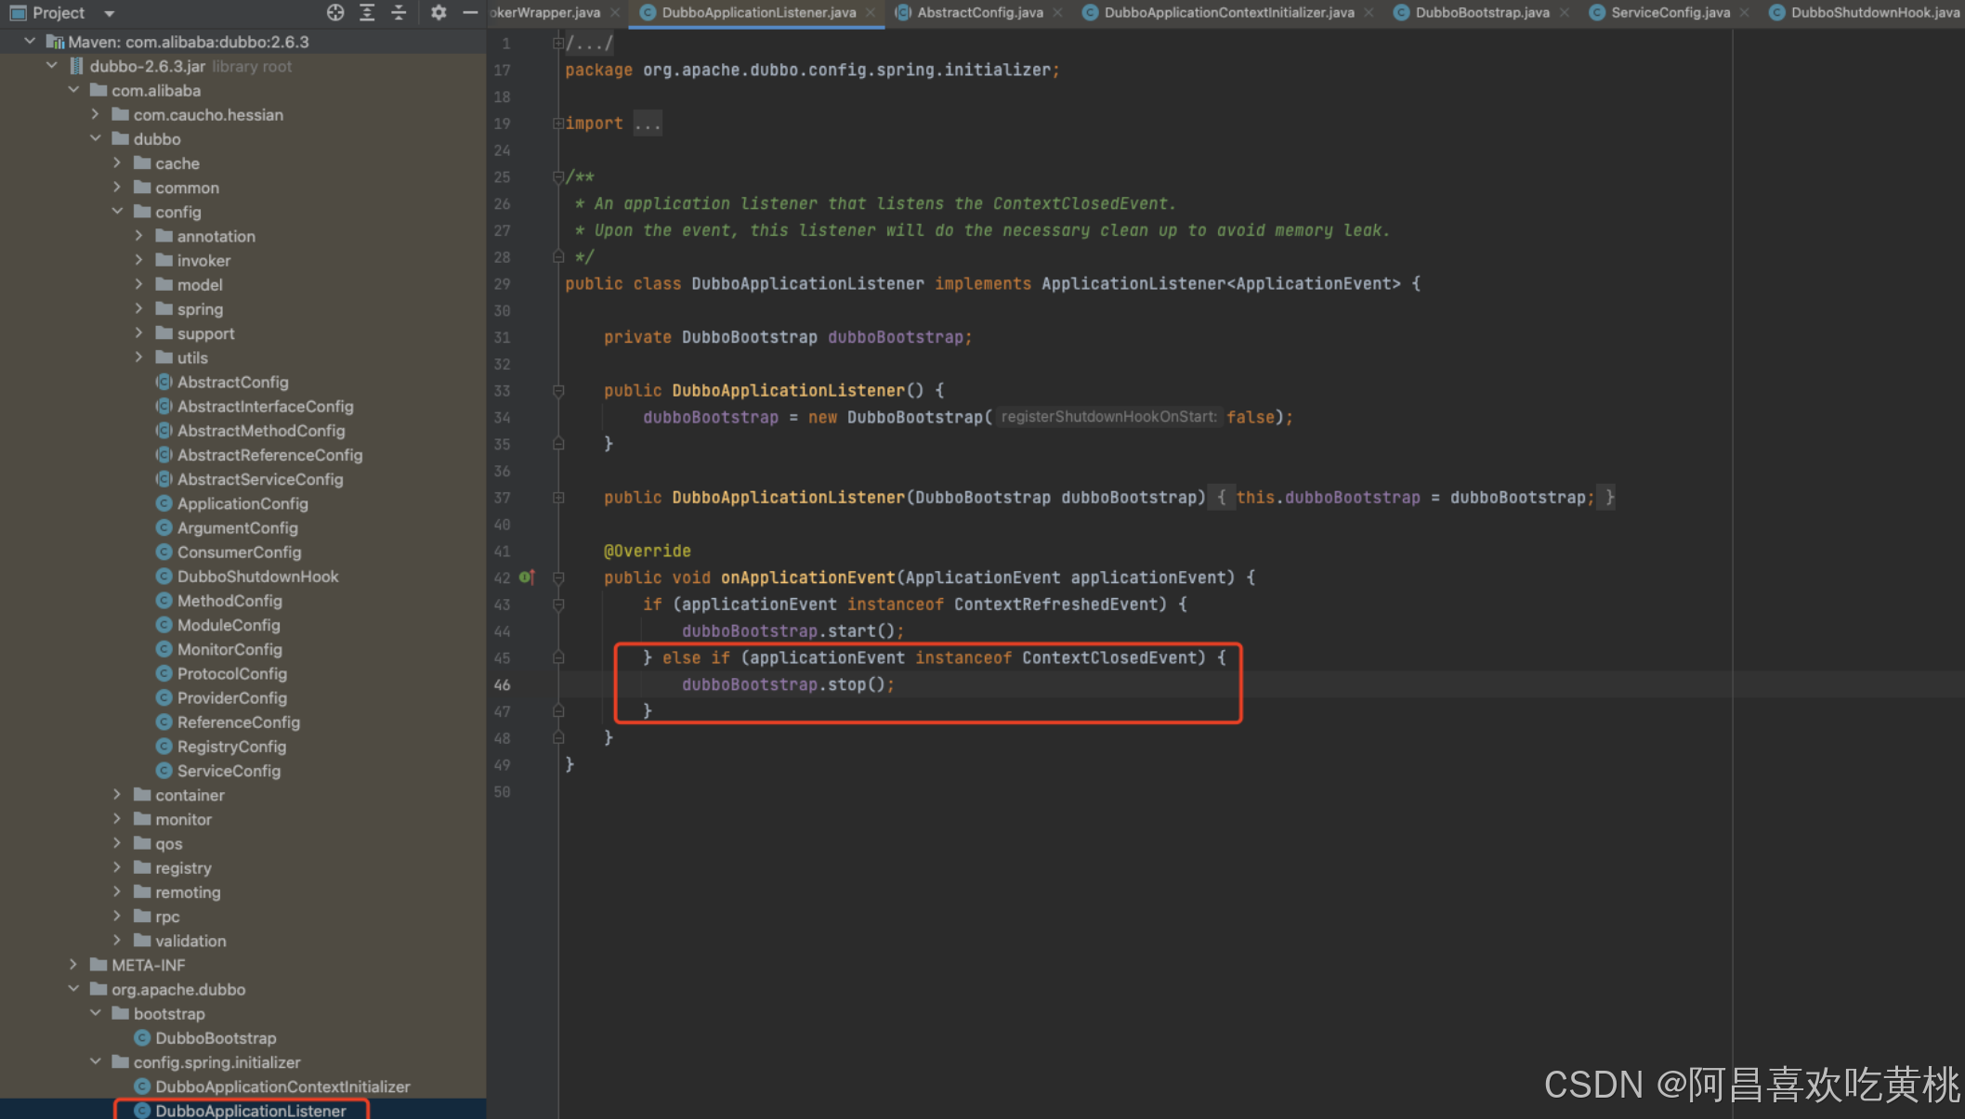1965x1119 pixels.
Task: Close the AbstractConfig.java tab
Action: [x=1057, y=13]
